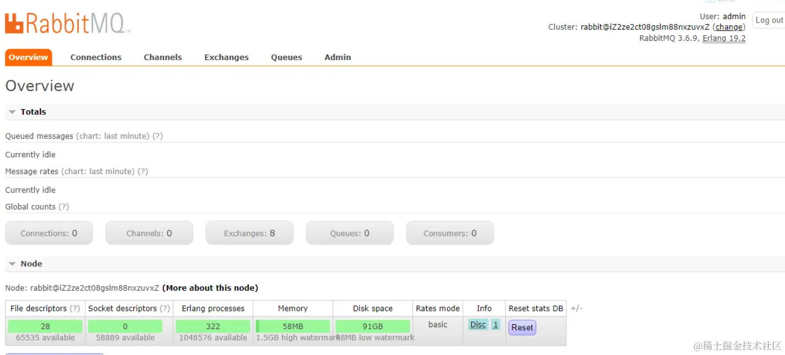Click the Rates mode column header
Image resolution: width=785 pixels, height=355 pixels.
[x=438, y=308]
